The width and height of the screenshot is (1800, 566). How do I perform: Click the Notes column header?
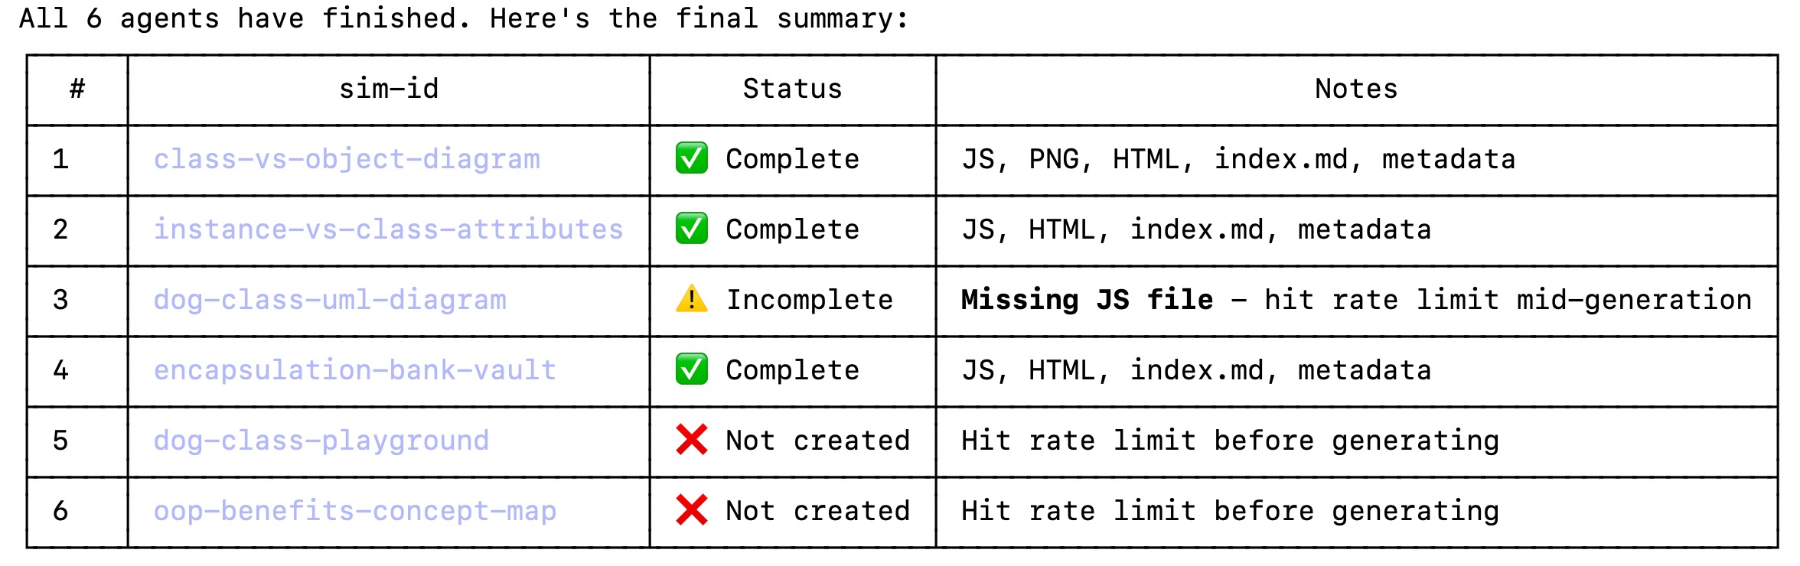(x=1356, y=89)
